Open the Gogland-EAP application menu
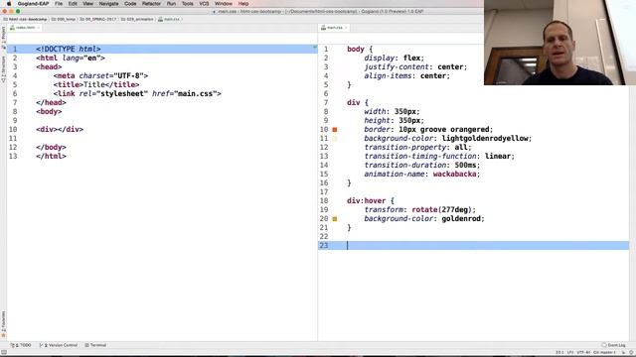 [33, 4]
